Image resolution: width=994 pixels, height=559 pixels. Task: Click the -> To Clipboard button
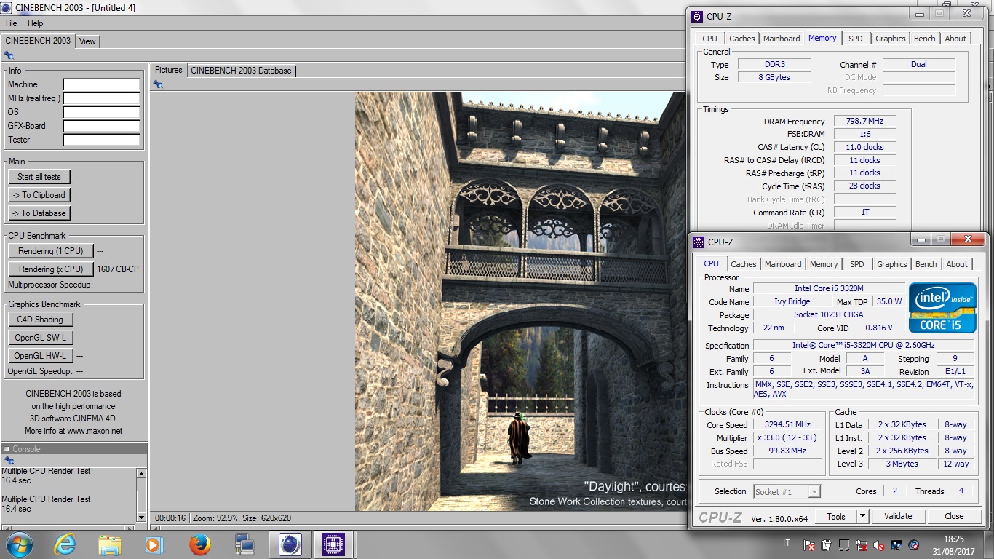click(x=39, y=195)
